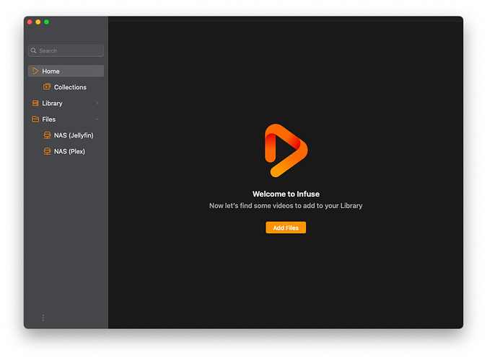This screenshot has height=360, width=487.
Task: Click the Files folder icon
Action: 35,119
